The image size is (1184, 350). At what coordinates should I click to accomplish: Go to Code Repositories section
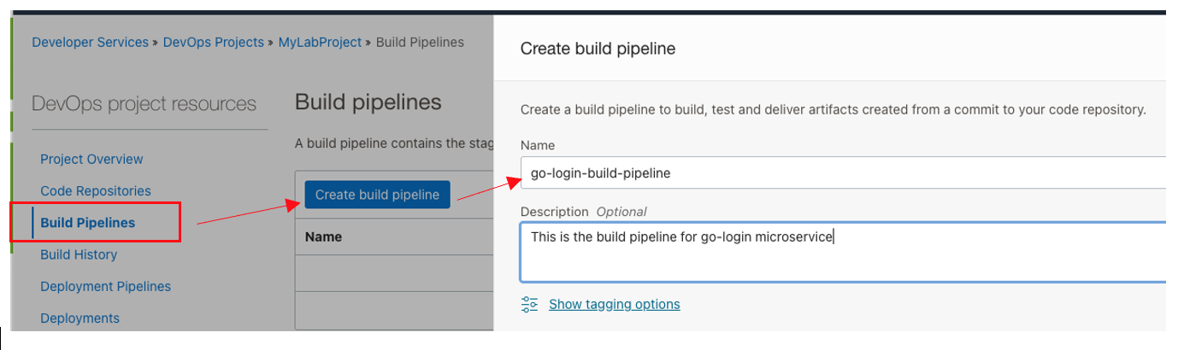[x=95, y=191]
